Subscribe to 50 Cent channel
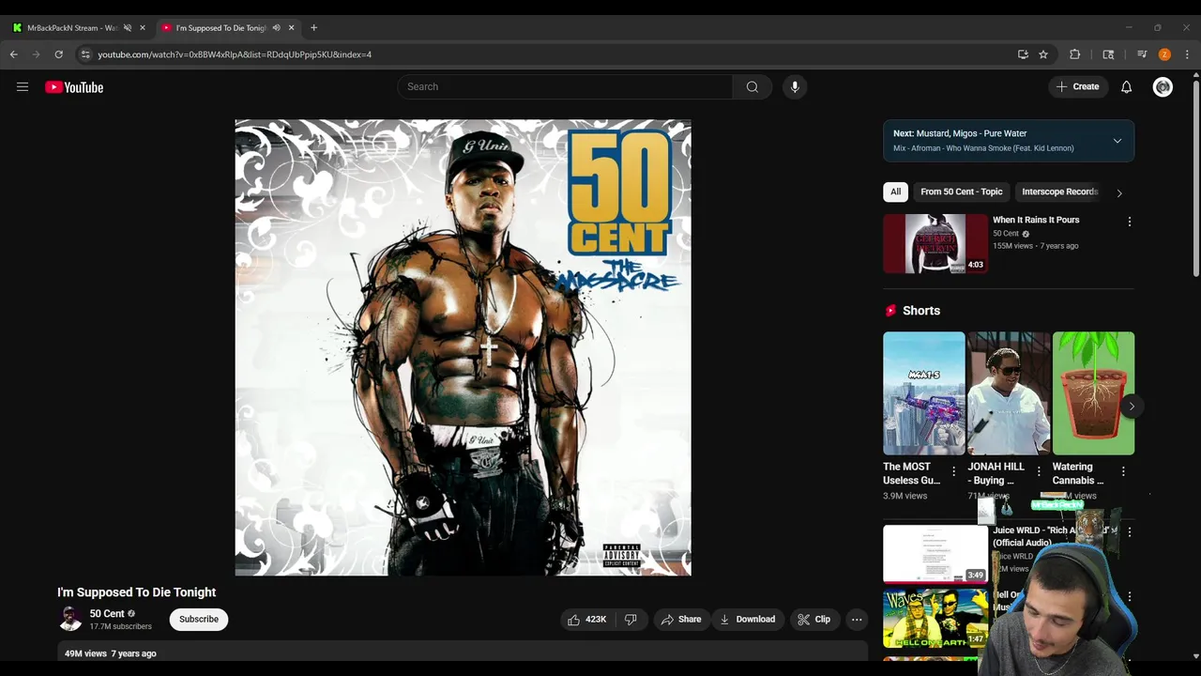This screenshot has height=676, width=1201. [199, 620]
